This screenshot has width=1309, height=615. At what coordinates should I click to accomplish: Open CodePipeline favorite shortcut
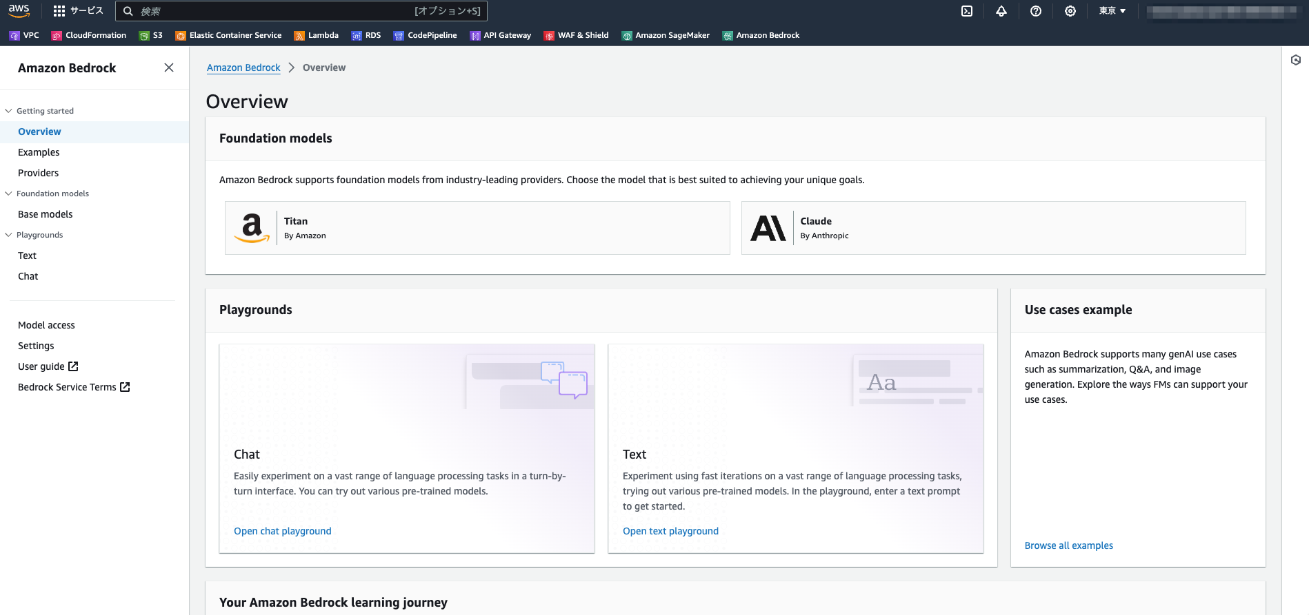[426, 36]
